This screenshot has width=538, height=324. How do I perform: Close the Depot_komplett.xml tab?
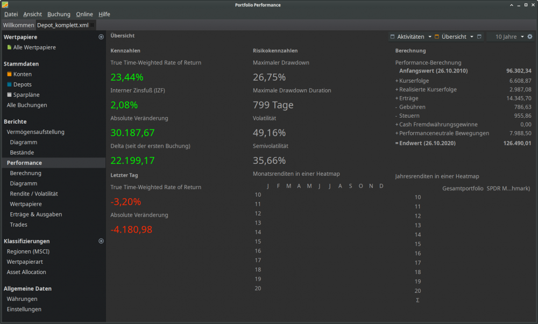coord(93,25)
